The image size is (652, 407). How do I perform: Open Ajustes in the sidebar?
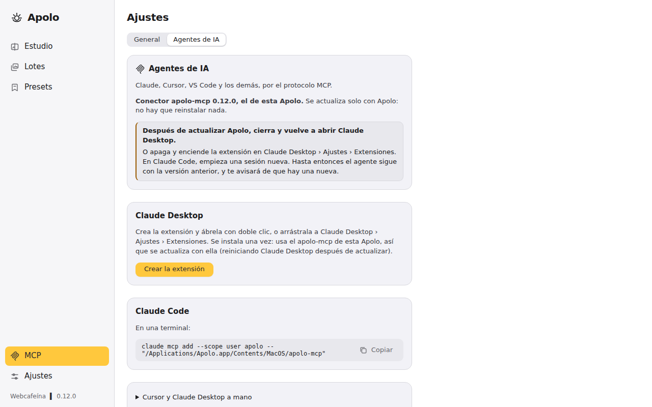[57, 376]
